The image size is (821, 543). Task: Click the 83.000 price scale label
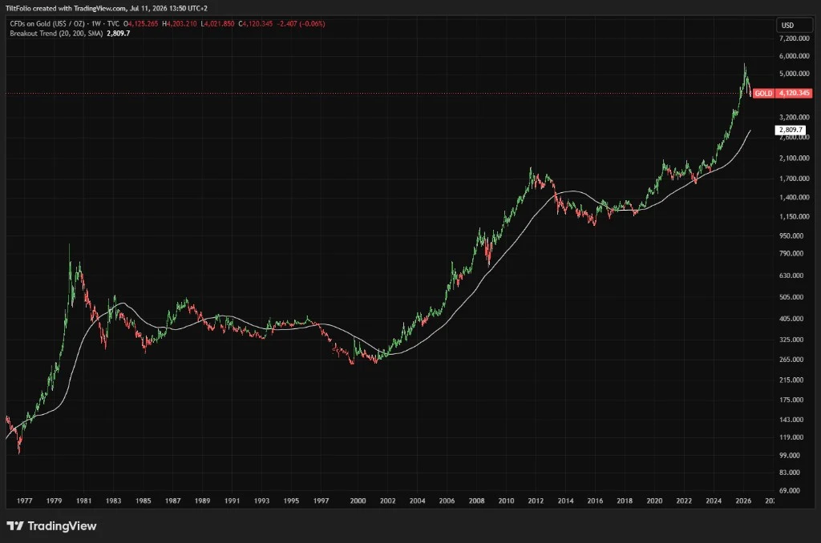pos(790,473)
